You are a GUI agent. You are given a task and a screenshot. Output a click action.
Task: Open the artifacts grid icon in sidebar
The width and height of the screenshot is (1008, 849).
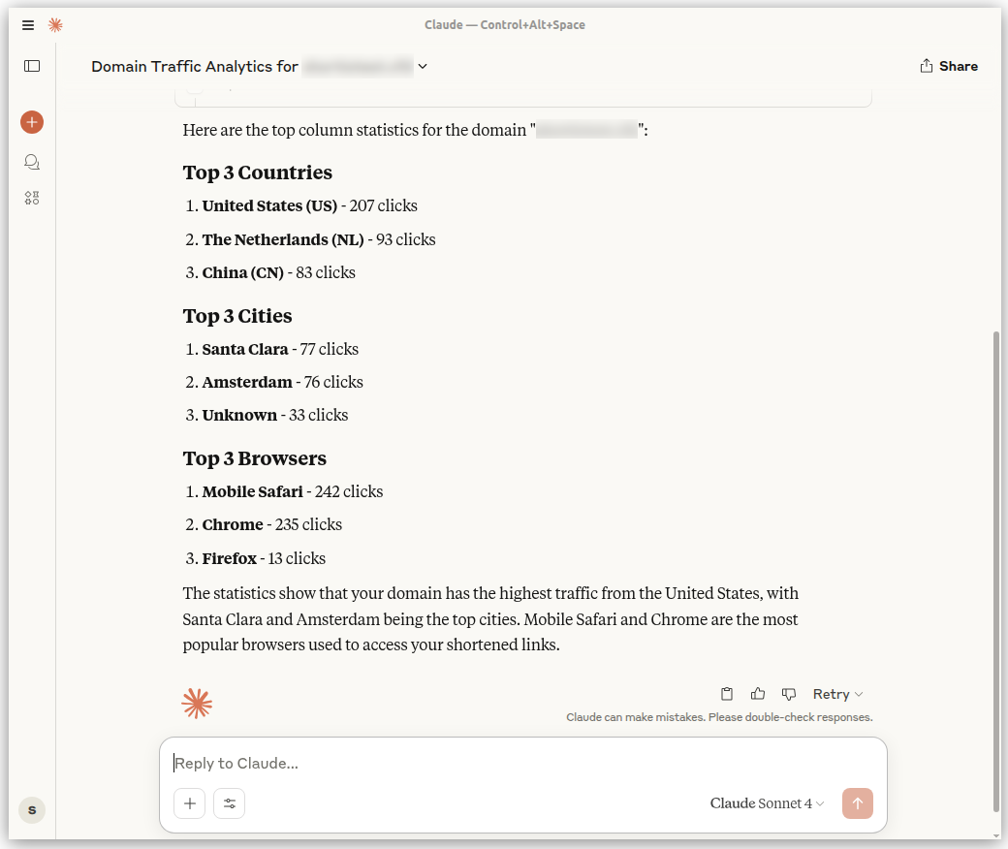pos(32,199)
